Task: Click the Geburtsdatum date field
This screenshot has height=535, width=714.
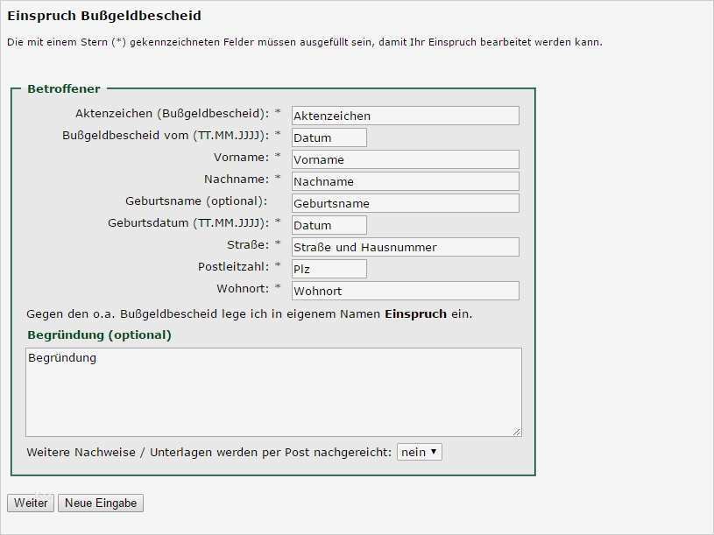Action: 329,224
